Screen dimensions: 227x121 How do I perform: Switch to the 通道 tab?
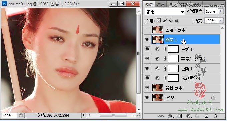coord(161,4)
